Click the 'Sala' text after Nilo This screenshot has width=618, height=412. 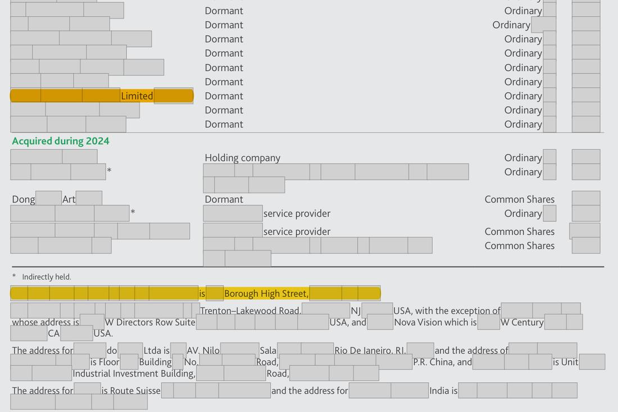click(268, 351)
